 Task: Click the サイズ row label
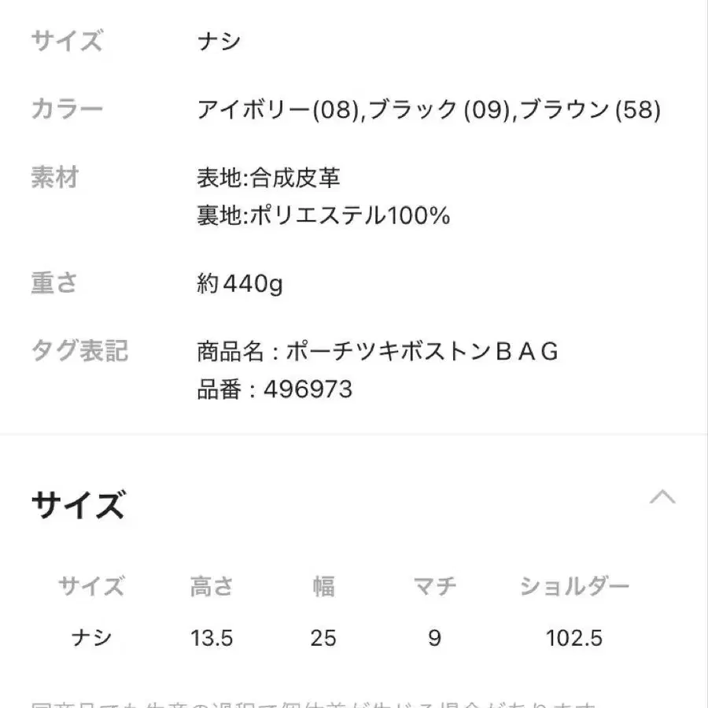pos(66,41)
